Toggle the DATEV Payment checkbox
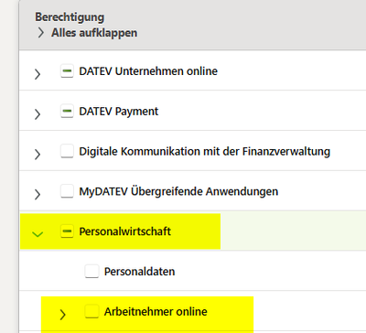The image size is (366, 333). pos(67,112)
